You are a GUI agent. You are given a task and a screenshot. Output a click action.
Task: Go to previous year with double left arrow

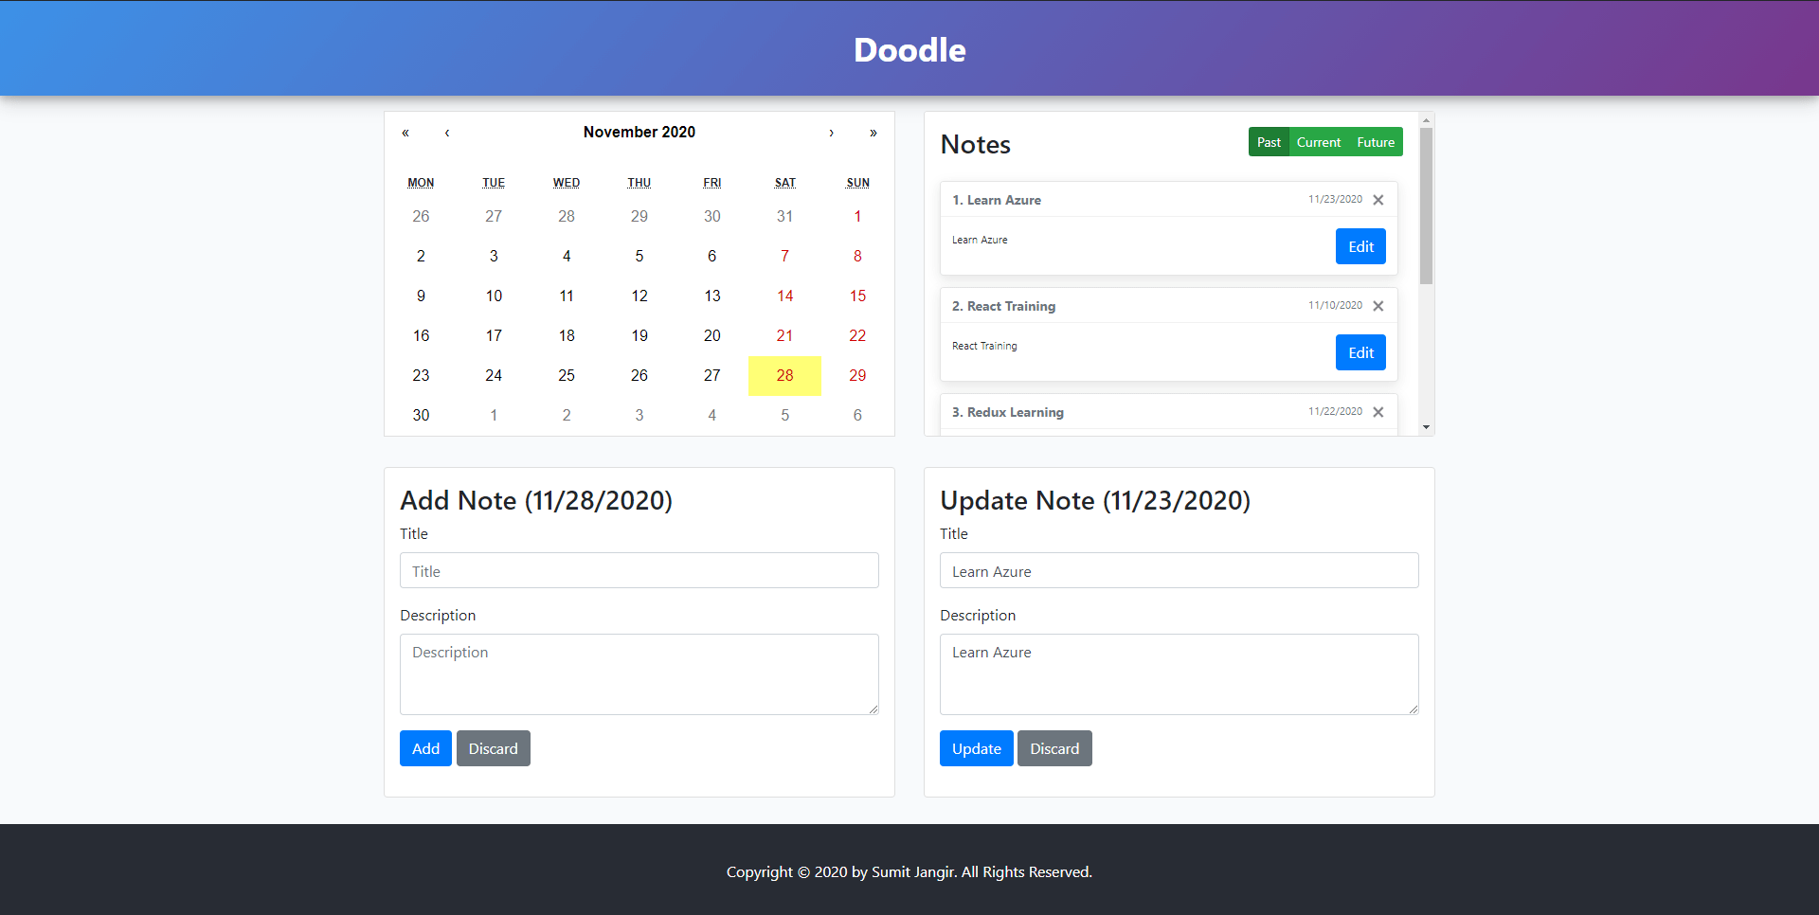[405, 133]
